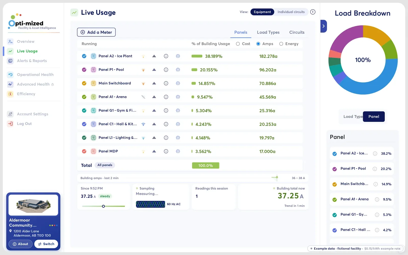Click the wifi signal icon on Main Switchboard row
Image resolution: width=408 pixels, height=255 pixels.
tap(143, 83)
